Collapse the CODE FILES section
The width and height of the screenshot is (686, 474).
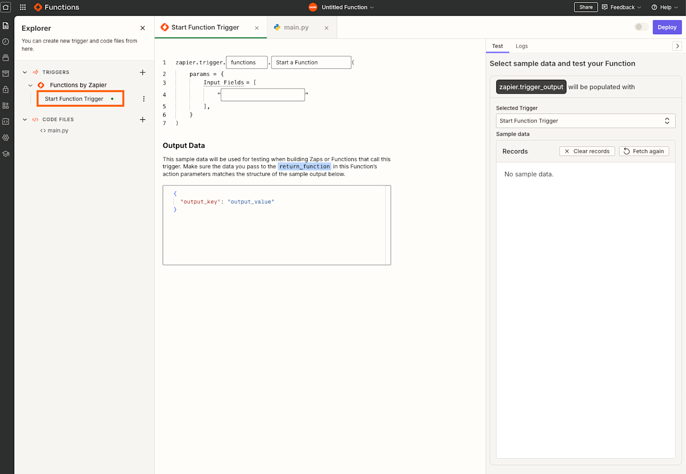25,119
